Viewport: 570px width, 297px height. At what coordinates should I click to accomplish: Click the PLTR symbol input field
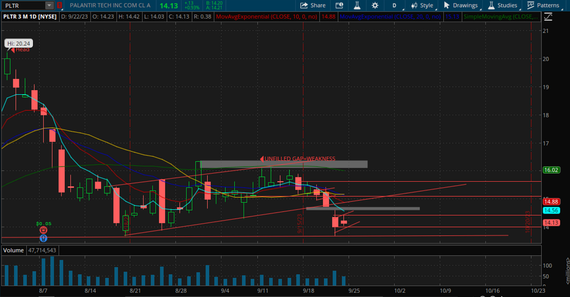click(23, 5)
